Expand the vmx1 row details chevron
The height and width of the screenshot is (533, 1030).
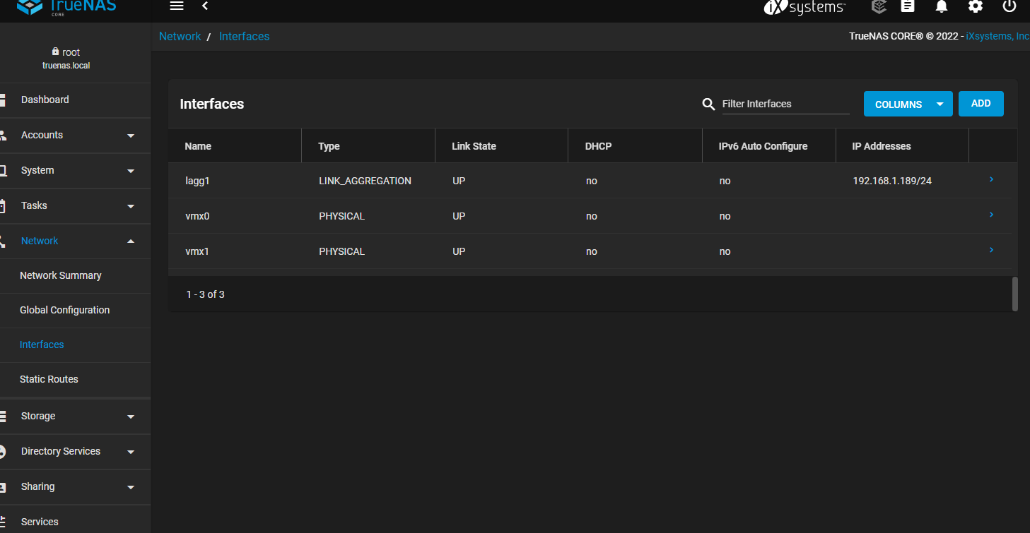pyautogui.click(x=991, y=250)
